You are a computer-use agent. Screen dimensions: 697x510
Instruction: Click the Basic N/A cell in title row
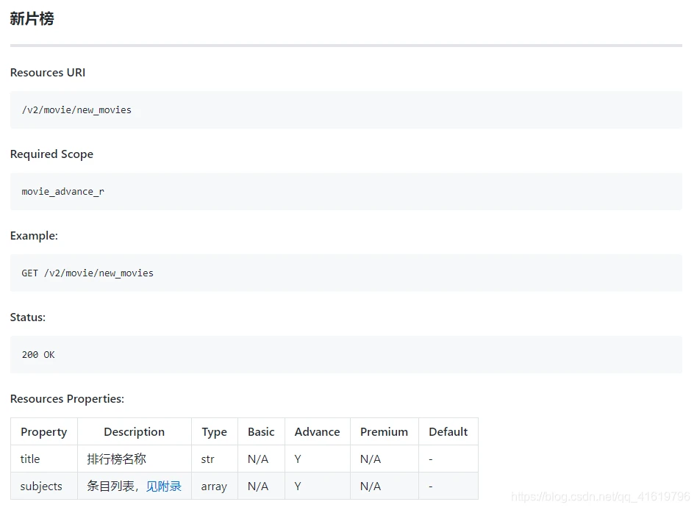click(261, 459)
